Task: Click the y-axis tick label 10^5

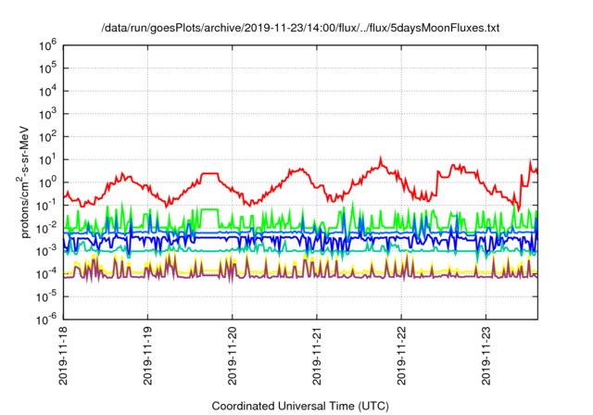Action: click(x=48, y=69)
